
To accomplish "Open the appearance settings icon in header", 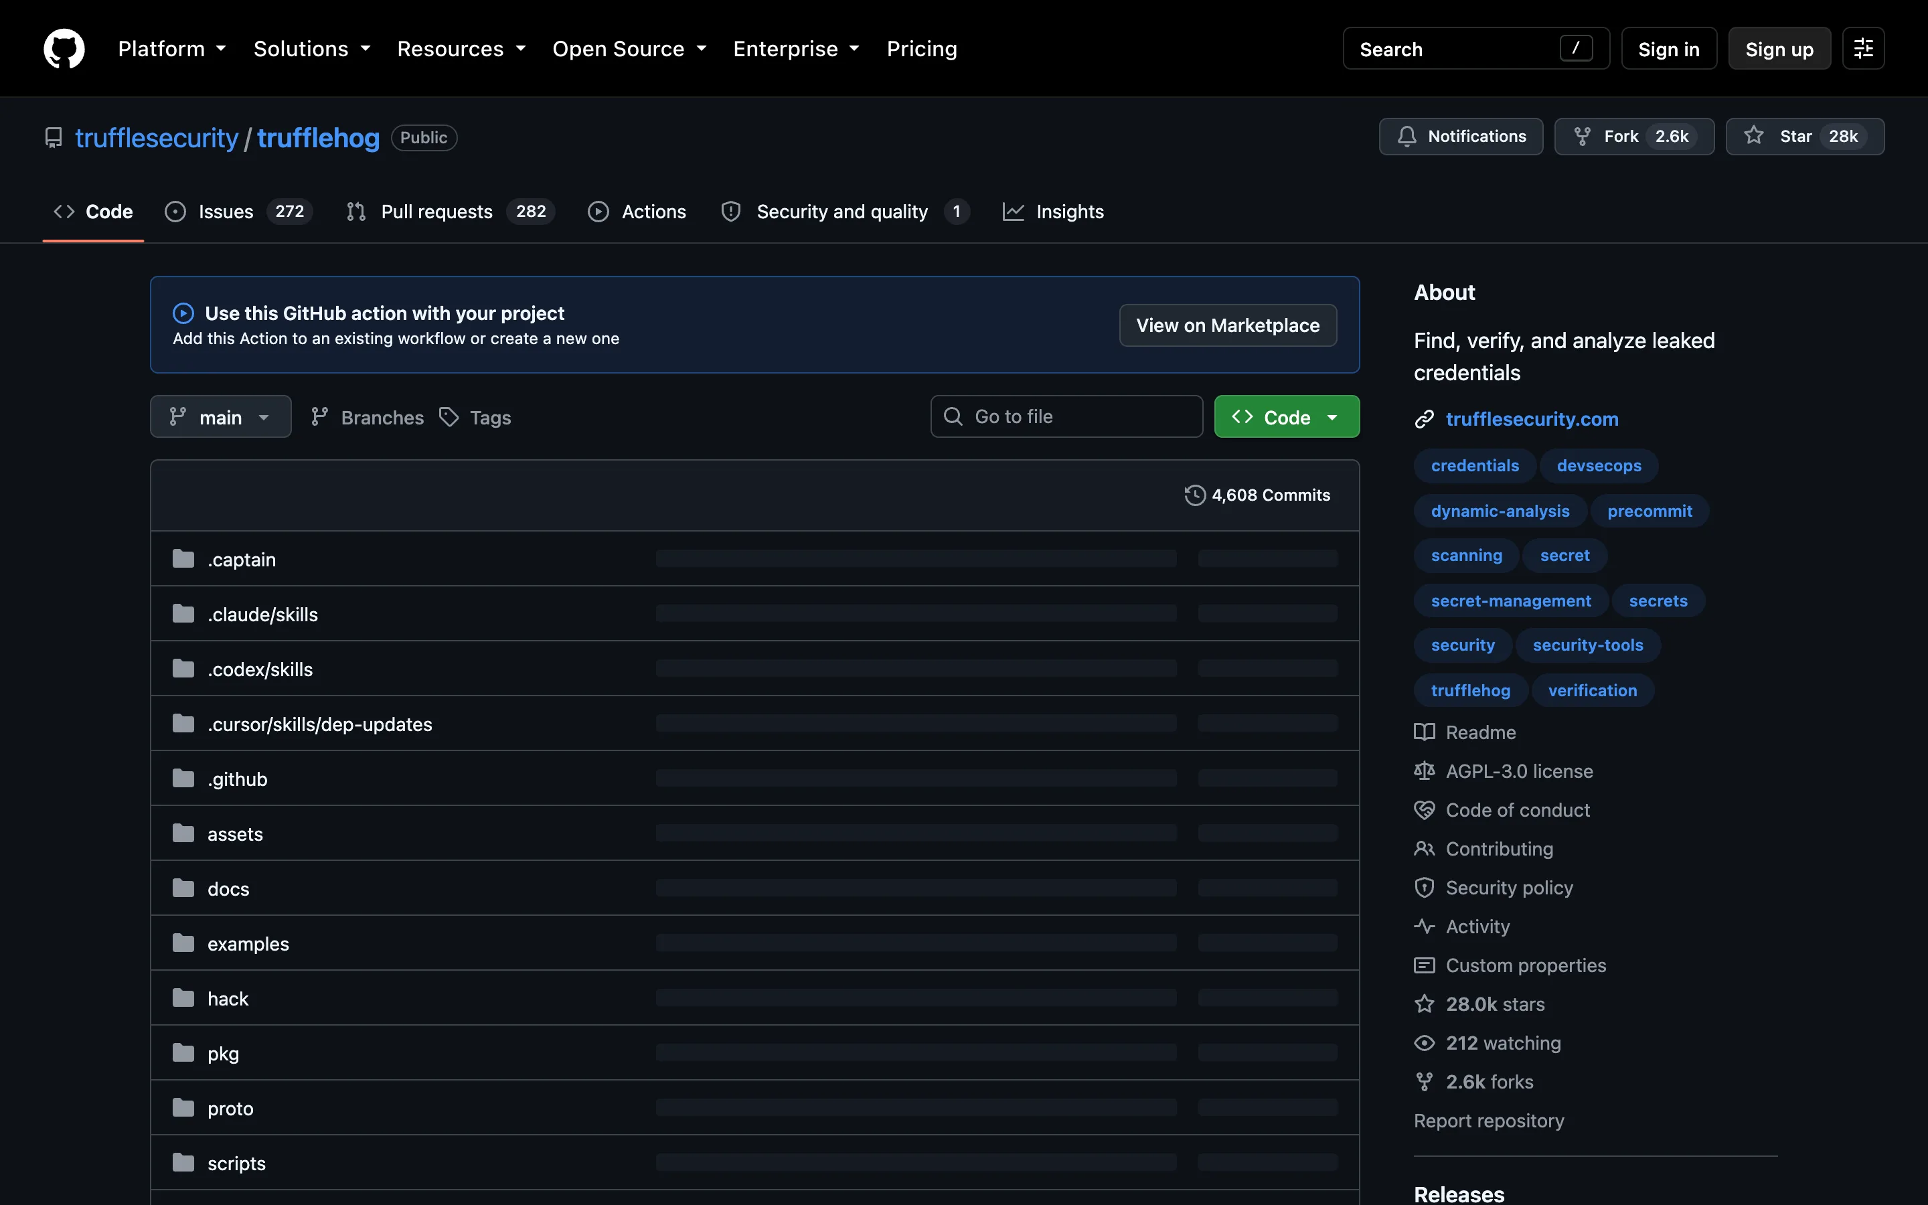I will pos(1862,49).
